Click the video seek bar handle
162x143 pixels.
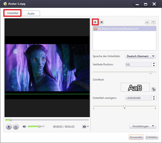click(x=10, y=120)
